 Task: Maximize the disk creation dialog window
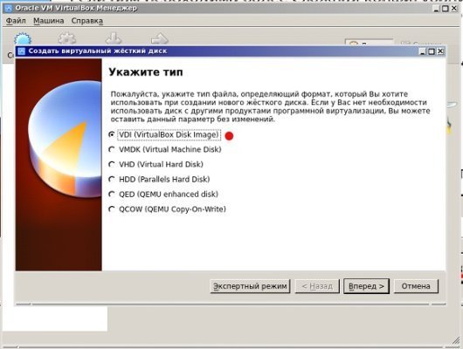click(432, 51)
